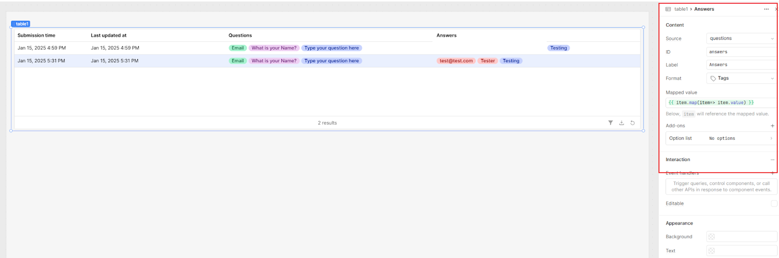
Task: Click the Tester answer tag
Action: pyautogui.click(x=487, y=61)
